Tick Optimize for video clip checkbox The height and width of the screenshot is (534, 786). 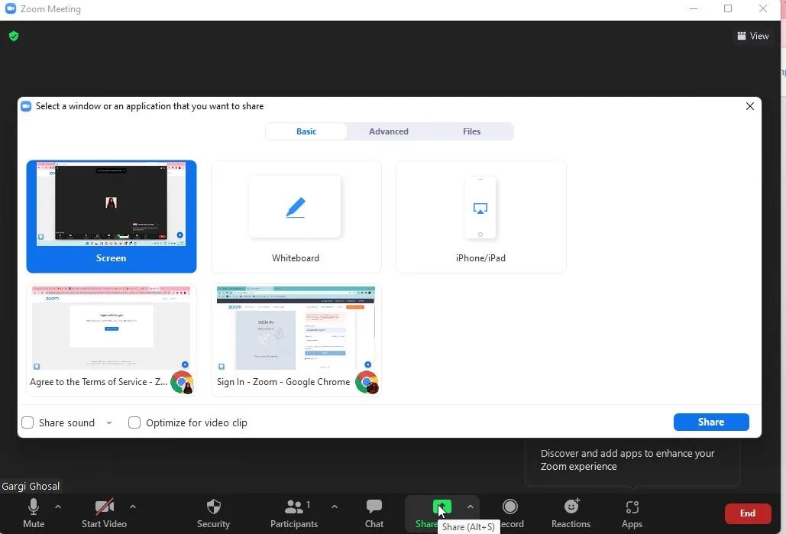pyautogui.click(x=134, y=422)
